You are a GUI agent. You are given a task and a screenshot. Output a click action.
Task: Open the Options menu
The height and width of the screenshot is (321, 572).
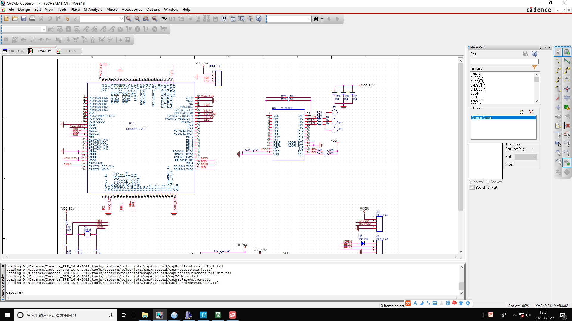pos(153,10)
